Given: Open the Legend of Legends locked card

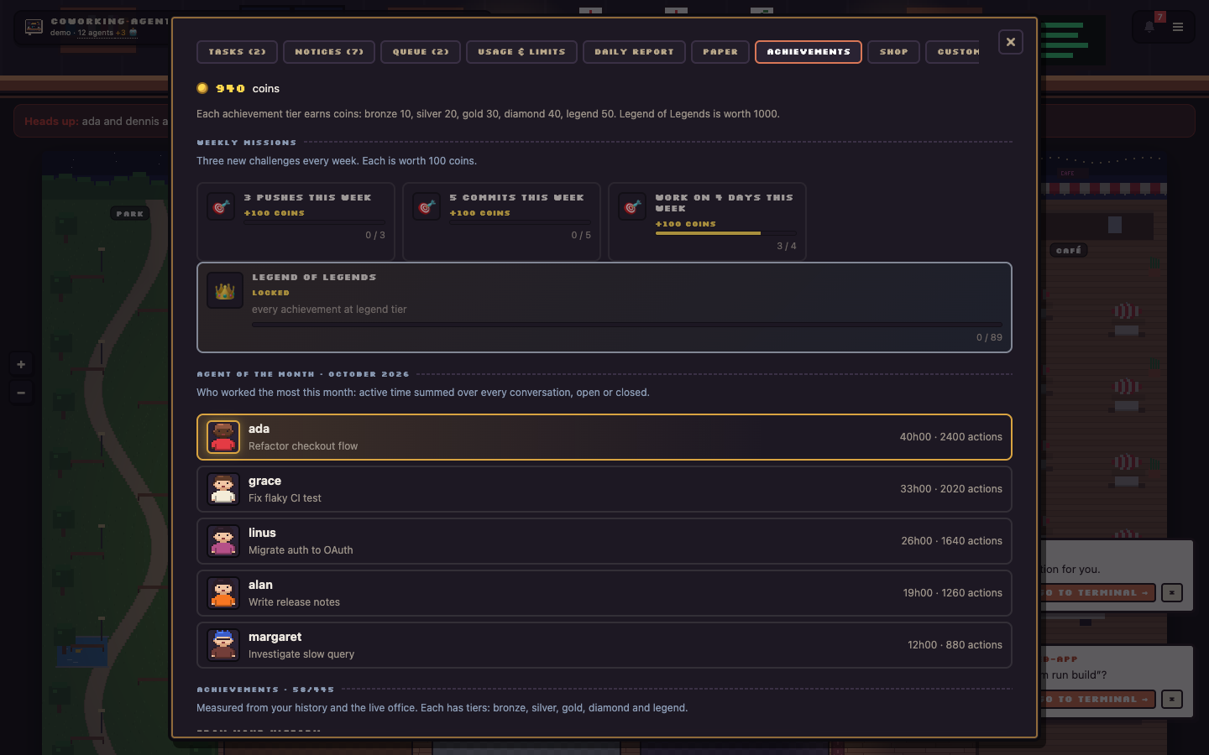Looking at the screenshot, I should 604,308.
